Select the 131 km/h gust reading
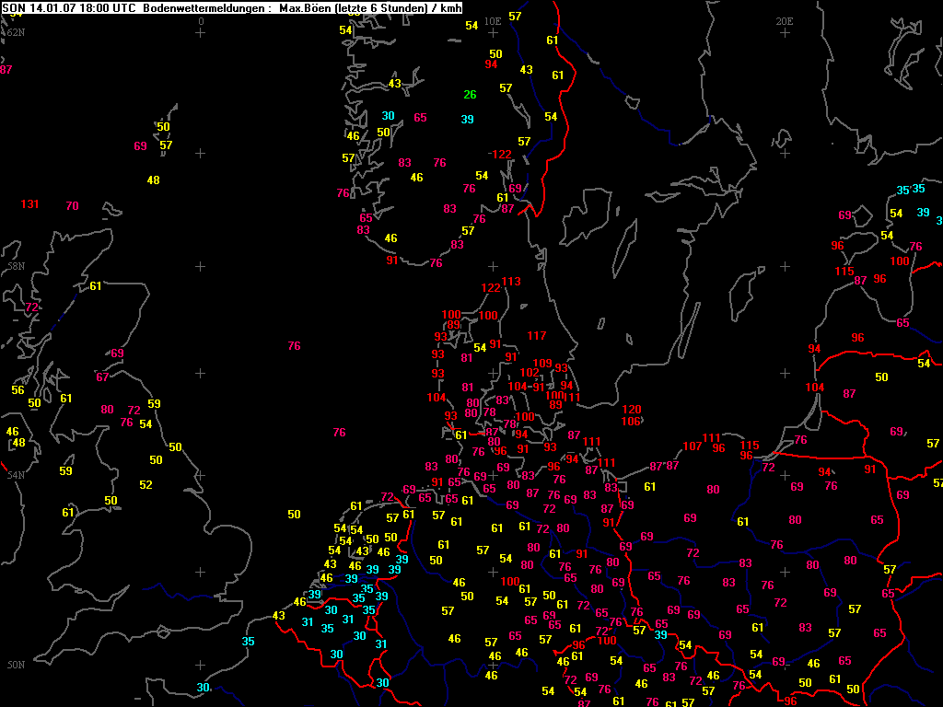943x707 pixels. pyautogui.click(x=30, y=204)
